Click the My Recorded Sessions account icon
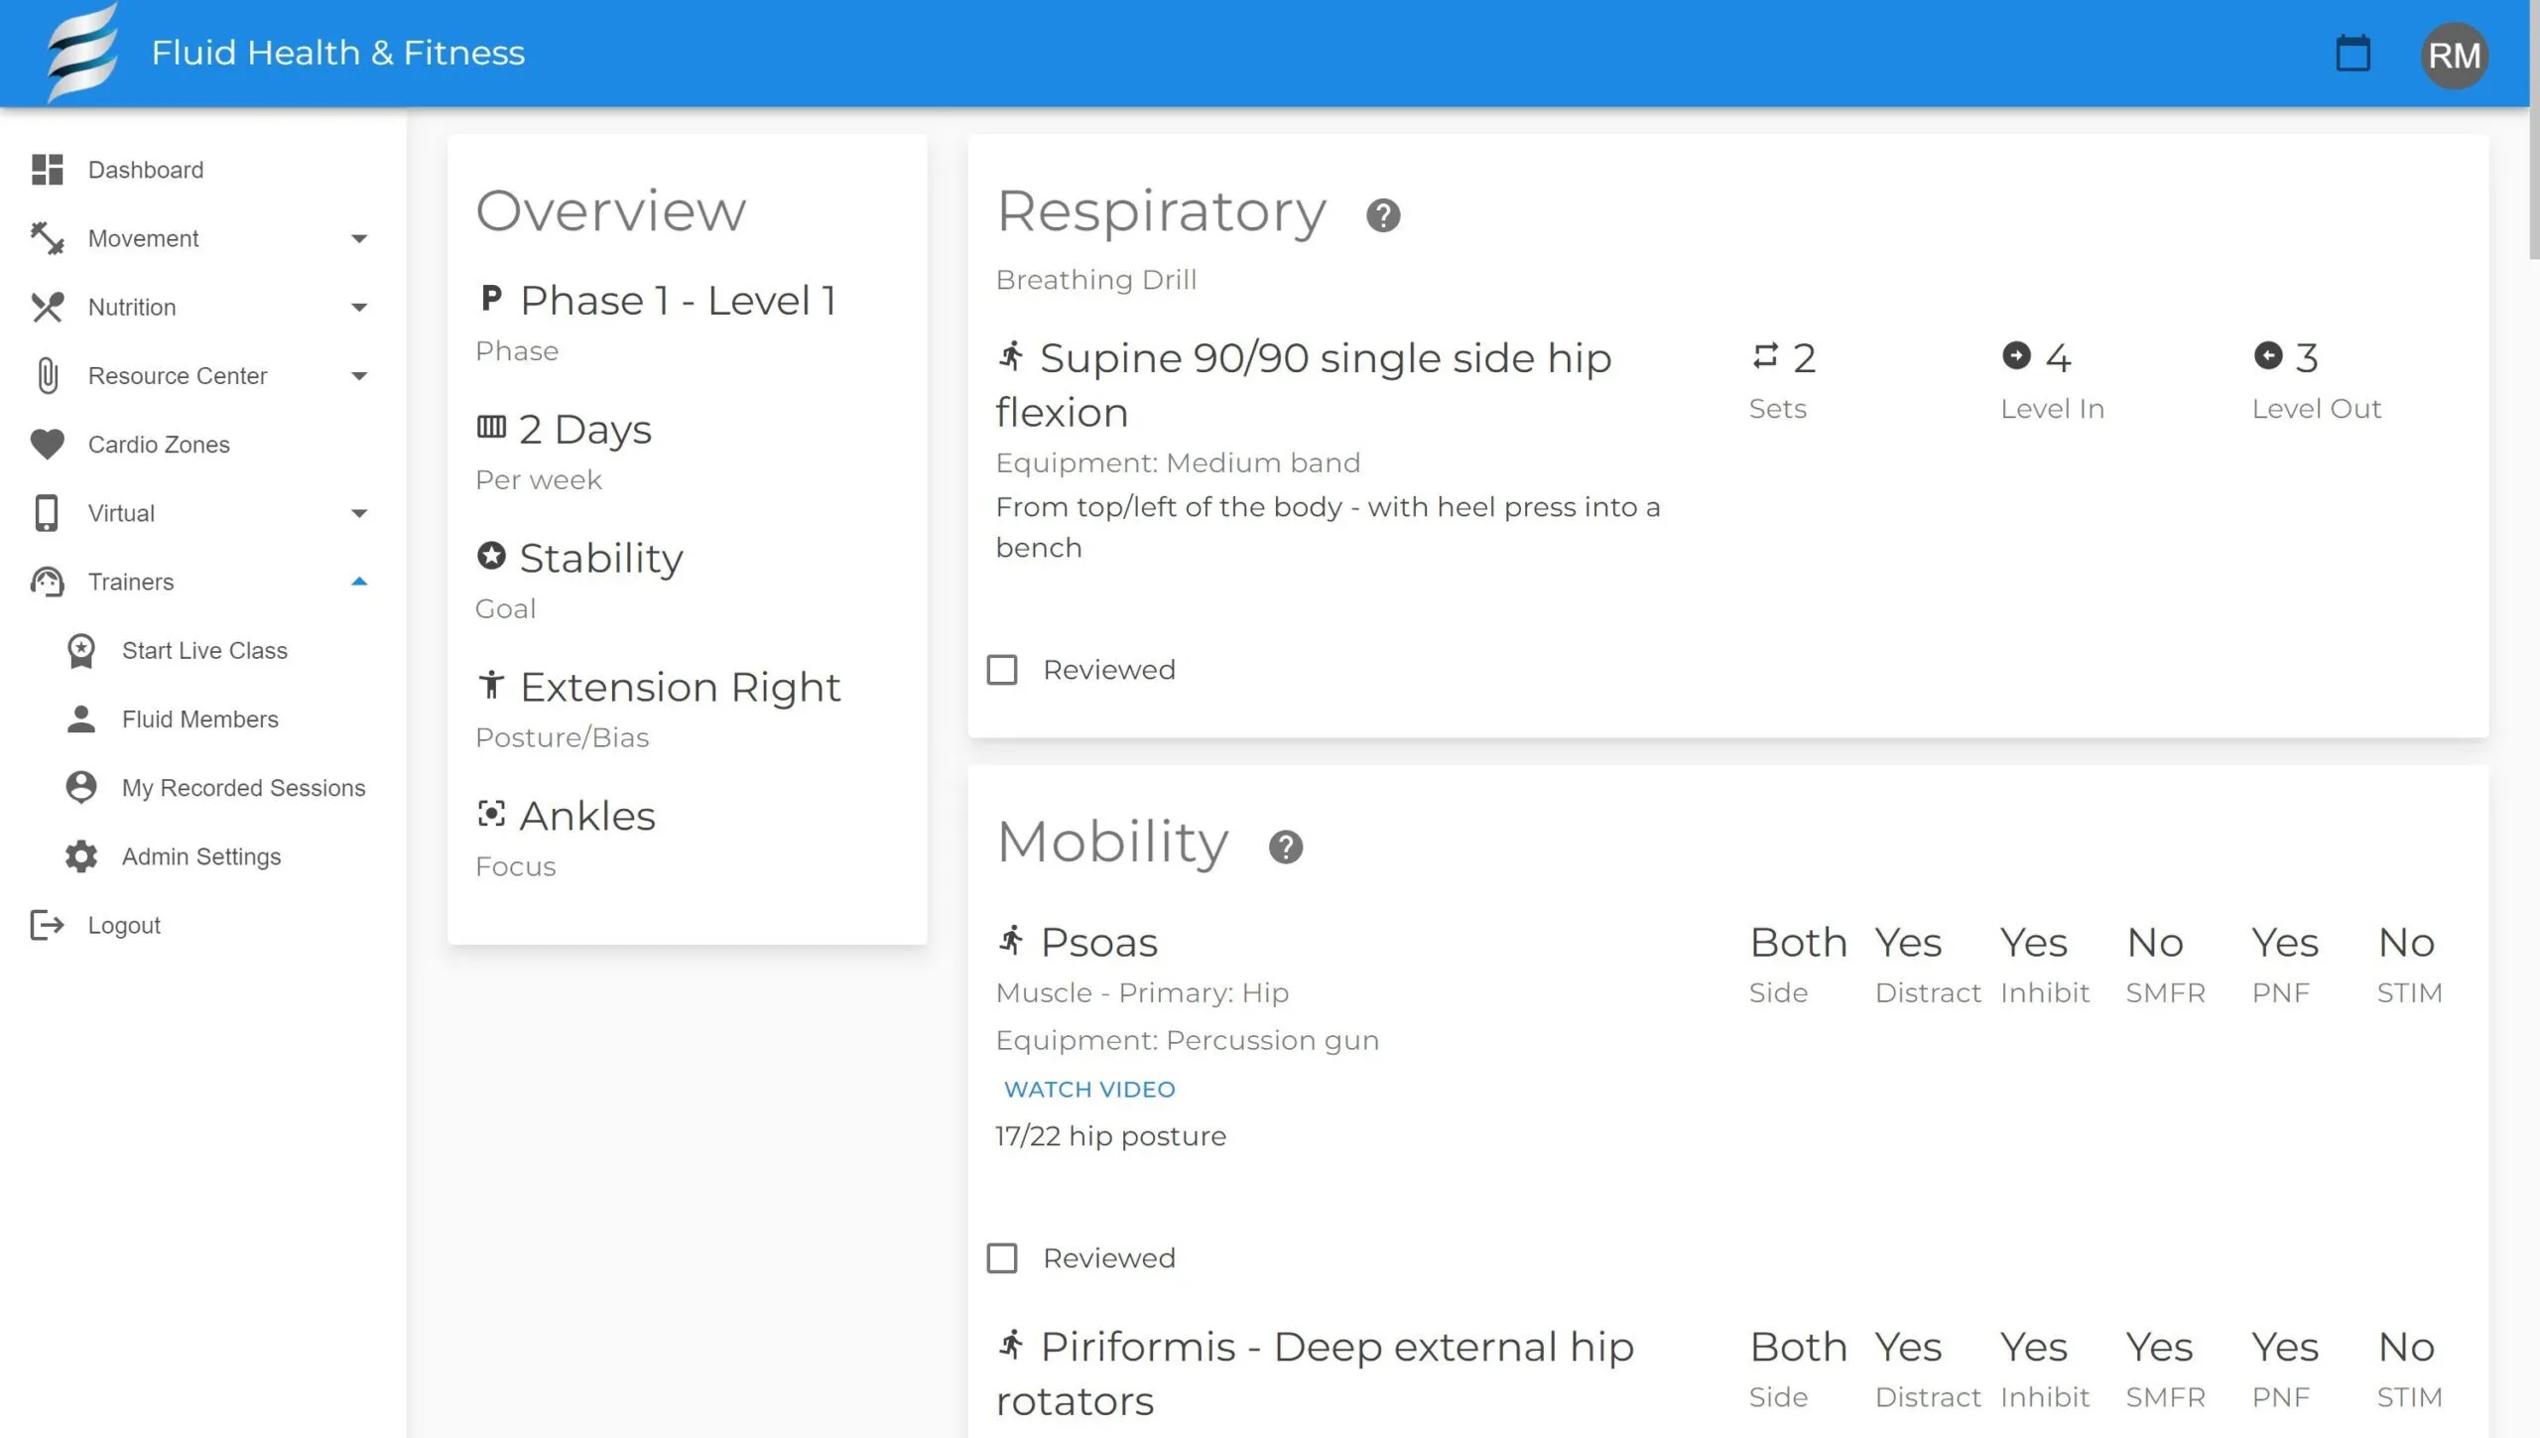Image resolution: width=2540 pixels, height=1438 pixels. coord(81,788)
